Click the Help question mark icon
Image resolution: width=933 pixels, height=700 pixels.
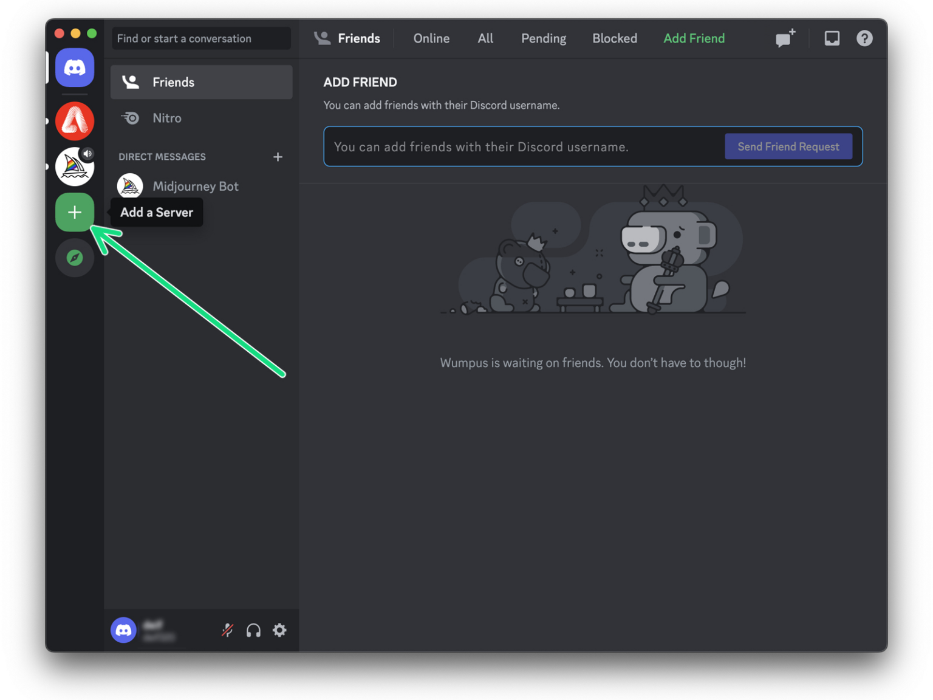pyautogui.click(x=864, y=38)
